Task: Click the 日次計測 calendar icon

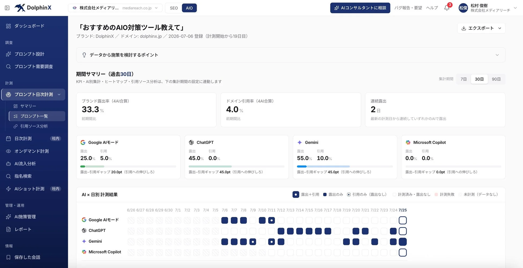Action: click(8, 139)
